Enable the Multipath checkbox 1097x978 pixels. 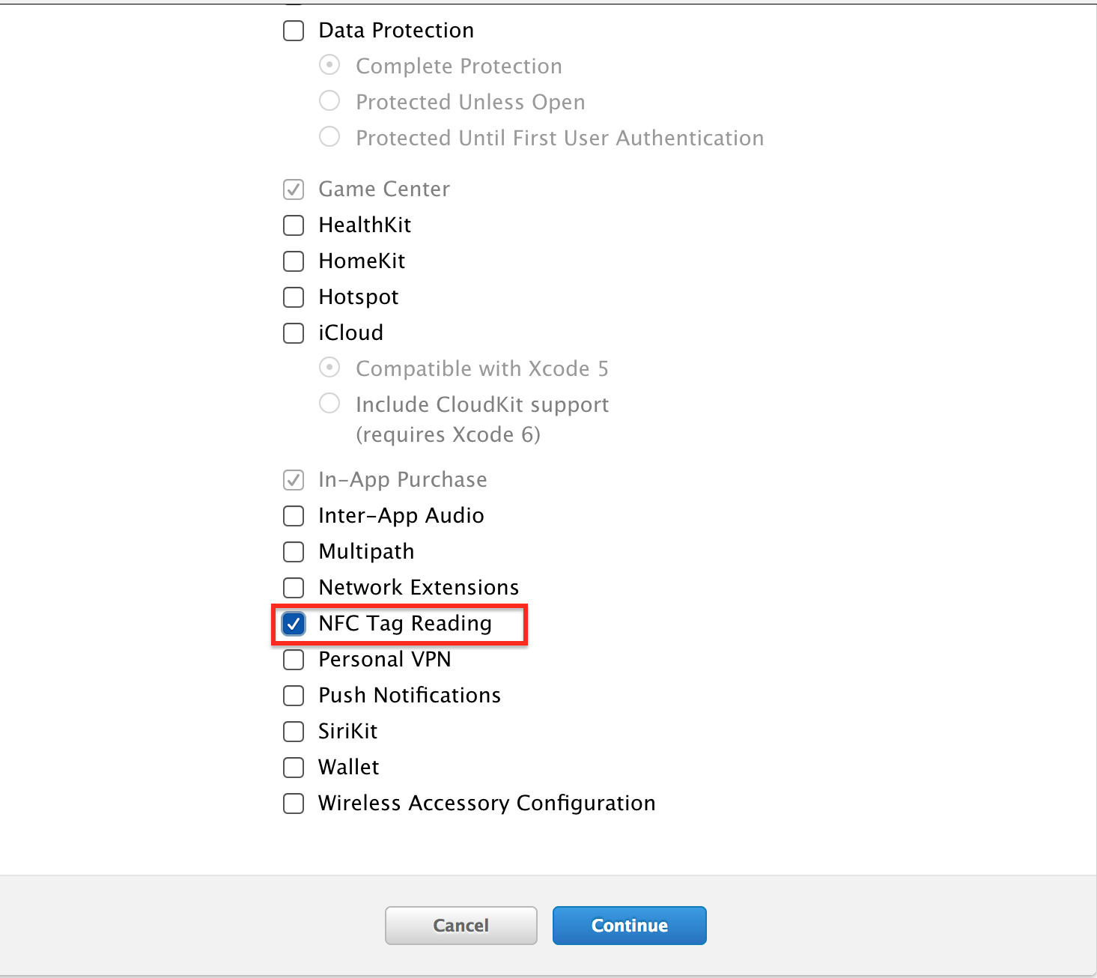[294, 552]
